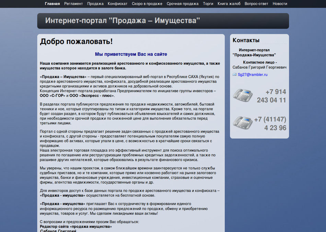Viewport: 326px width, 232px height.
Task: Click the name Сабанов Григорий Георгиевич
Action: click(259, 67)
